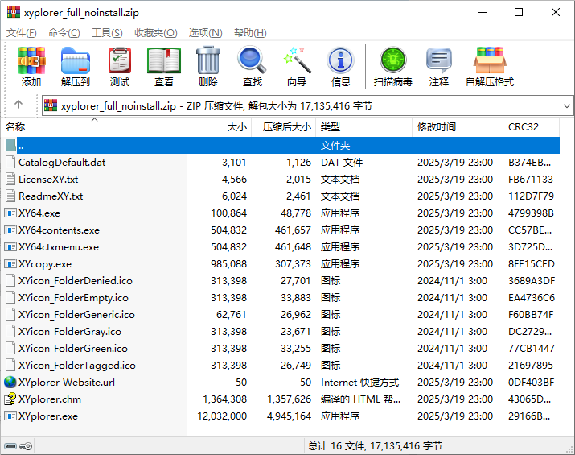Click the XYplorer Website.url globe icon

pos(10,383)
